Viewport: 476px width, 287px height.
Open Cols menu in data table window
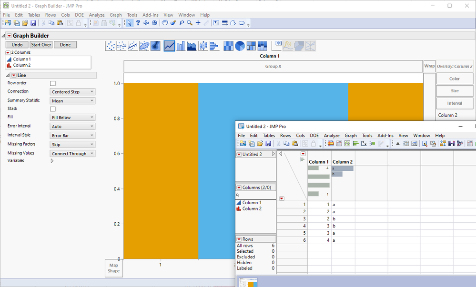click(x=300, y=136)
